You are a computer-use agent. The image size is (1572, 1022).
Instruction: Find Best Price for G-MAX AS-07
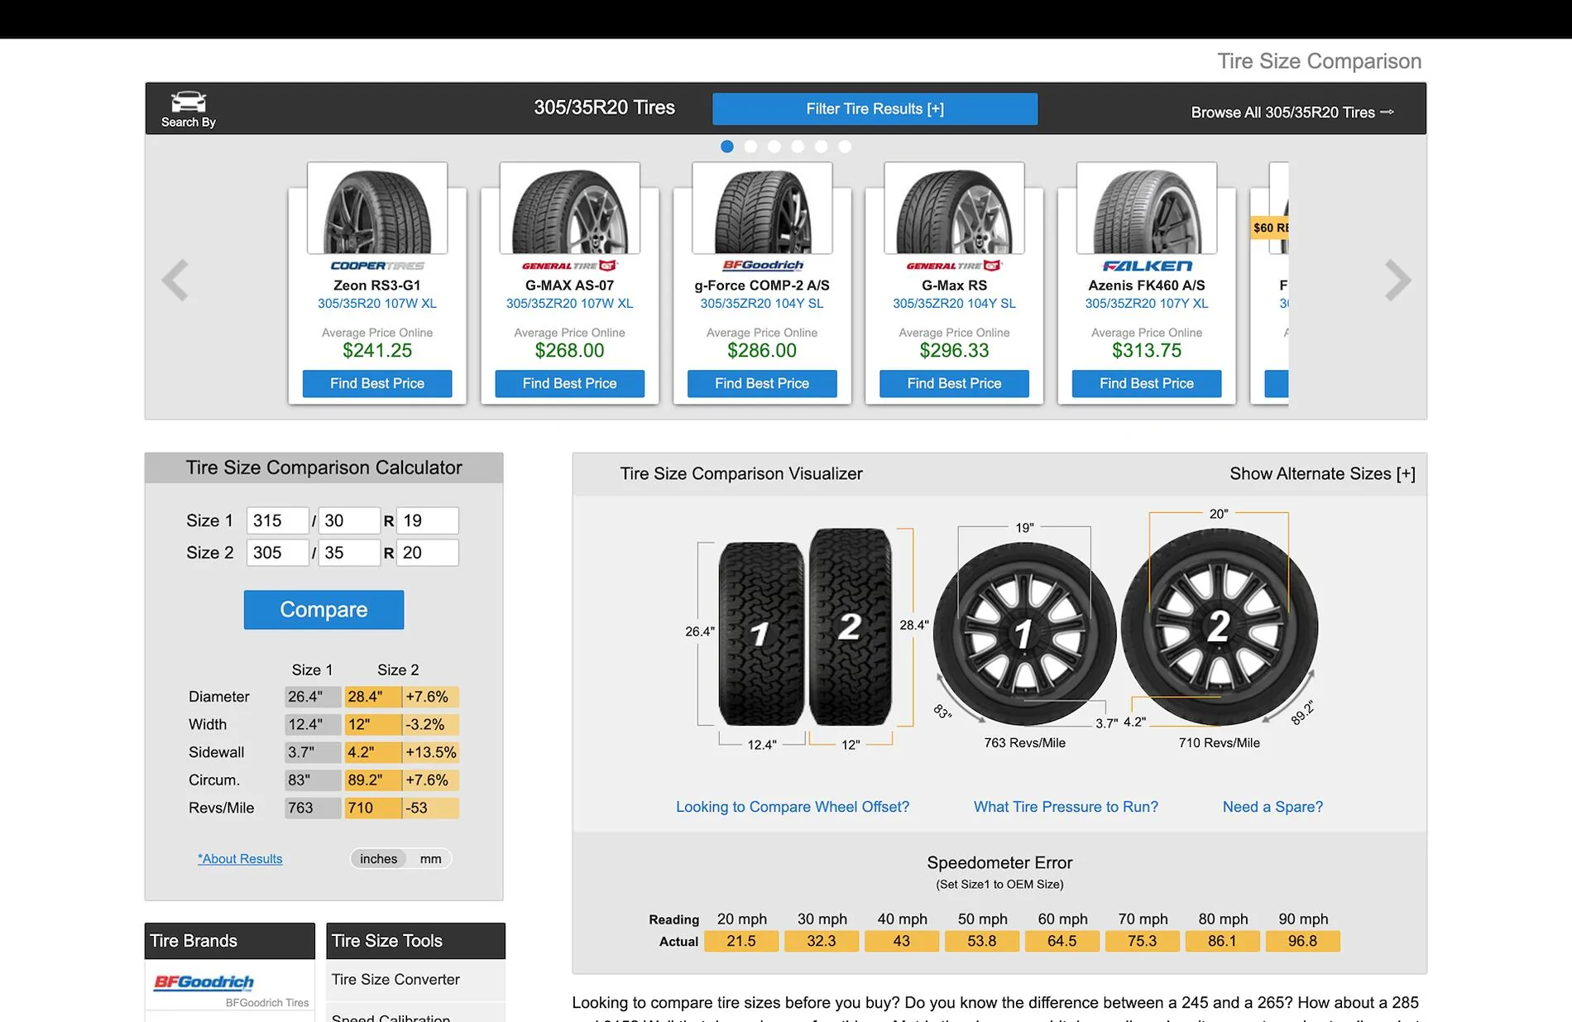click(x=569, y=383)
